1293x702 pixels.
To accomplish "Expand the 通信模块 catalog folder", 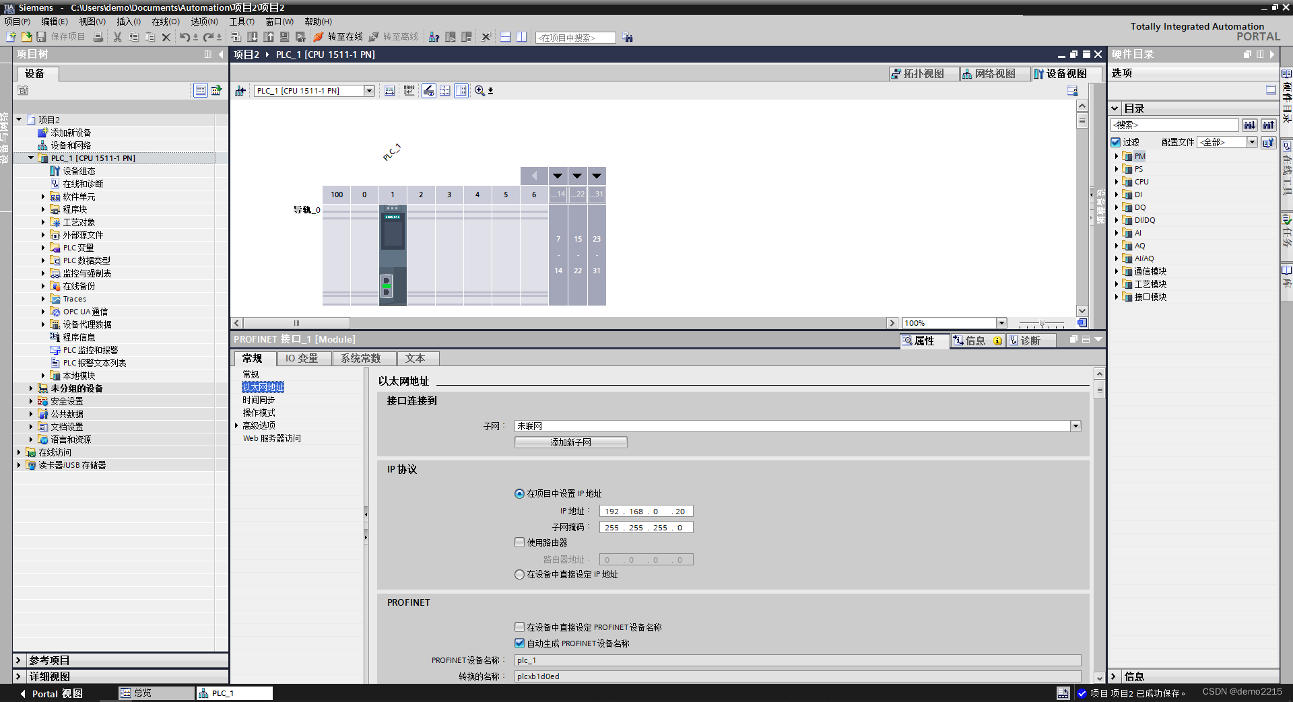I will [1116, 271].
